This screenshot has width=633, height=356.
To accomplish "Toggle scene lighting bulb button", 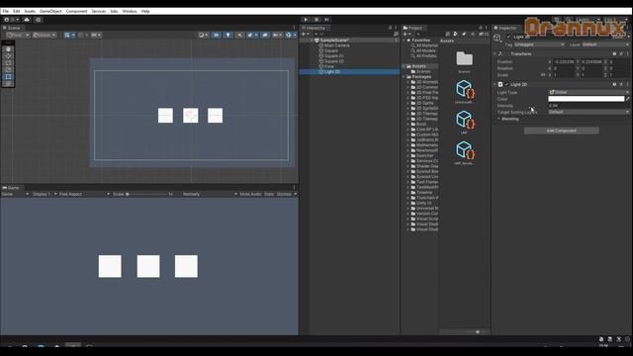I will pos(227,36).
